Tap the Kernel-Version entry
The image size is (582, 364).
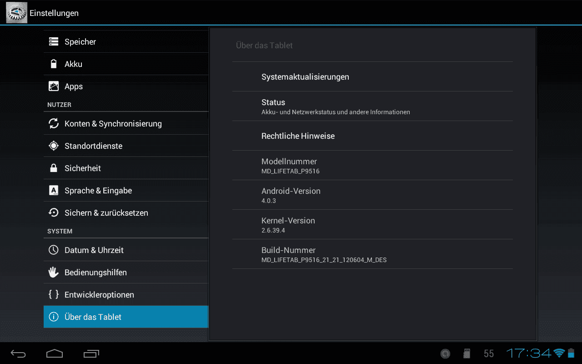(x=372, y=225)
